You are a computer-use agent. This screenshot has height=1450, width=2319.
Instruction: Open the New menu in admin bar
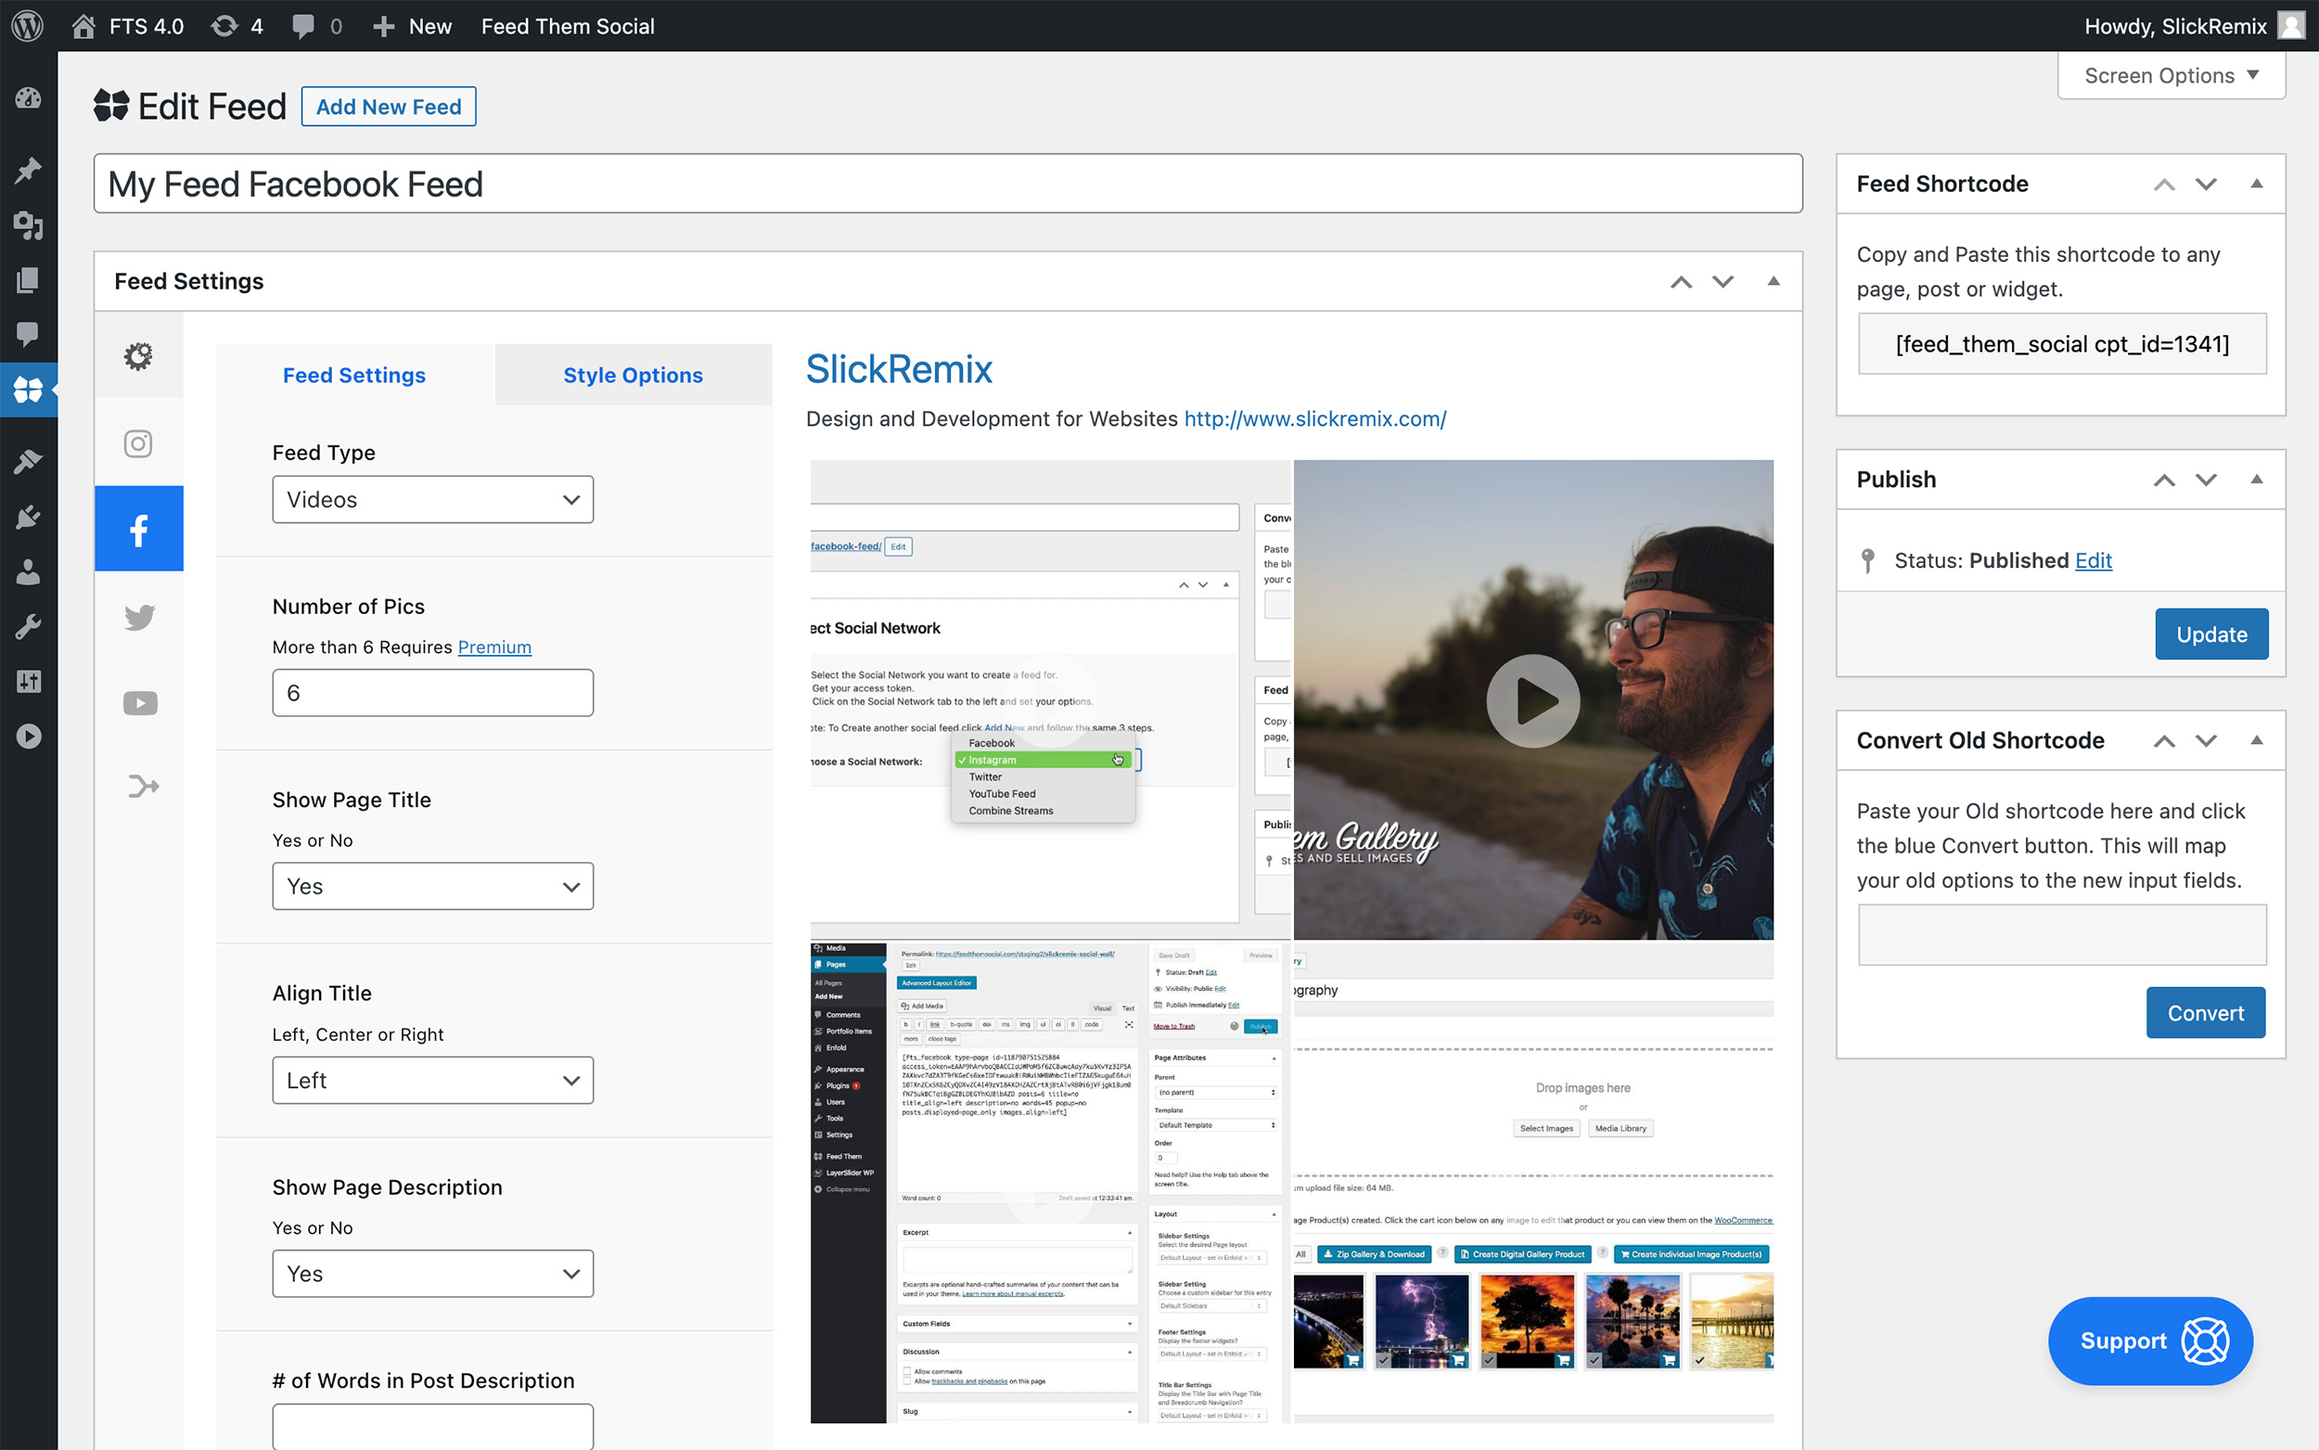coord(411,26)
